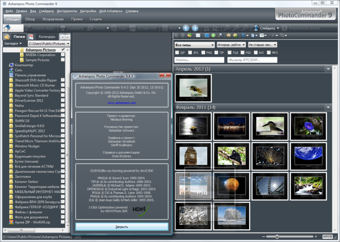Enable the TGA file type checkbox
The height and width of the screenshot is (242, 340).
(x=229, y=52)
